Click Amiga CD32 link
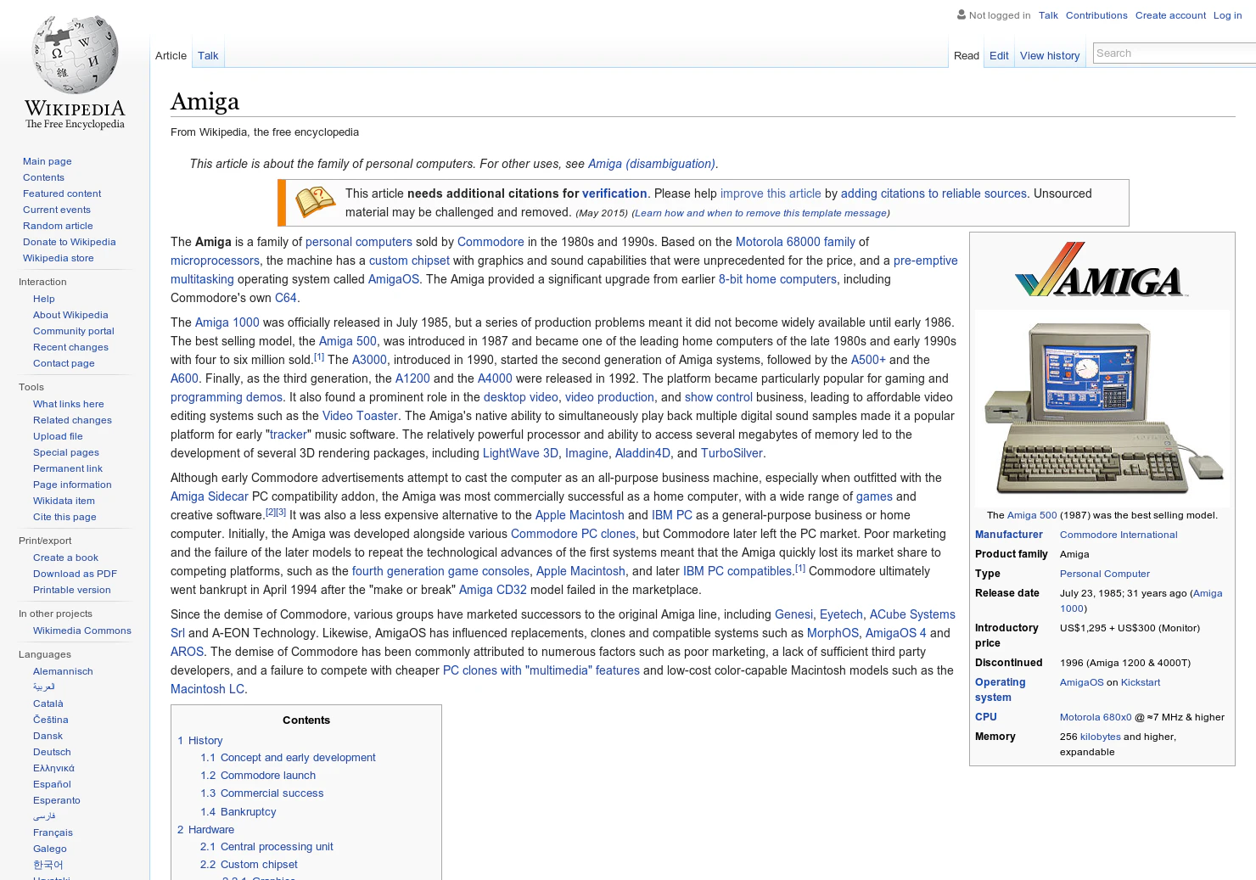 [493, 590]
